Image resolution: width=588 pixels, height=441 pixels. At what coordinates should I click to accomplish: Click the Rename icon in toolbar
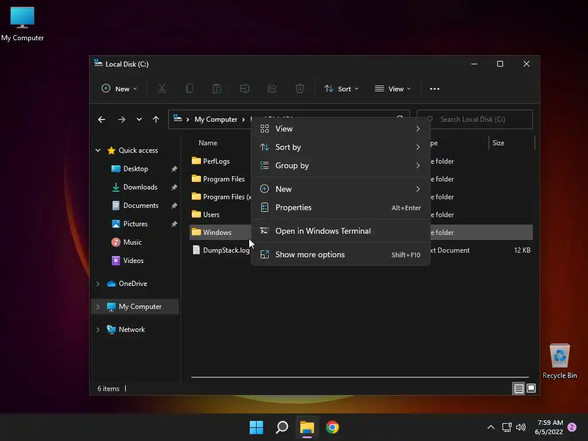tap(245, 89)
